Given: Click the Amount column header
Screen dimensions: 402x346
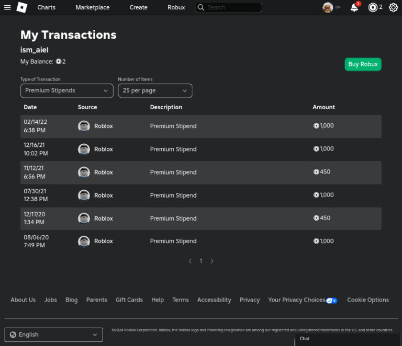Looking at the screenshot, I should point(323,107).
